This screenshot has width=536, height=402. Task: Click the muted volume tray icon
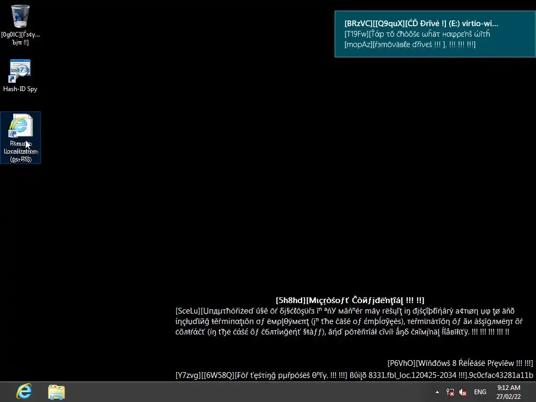click(463, 392)
